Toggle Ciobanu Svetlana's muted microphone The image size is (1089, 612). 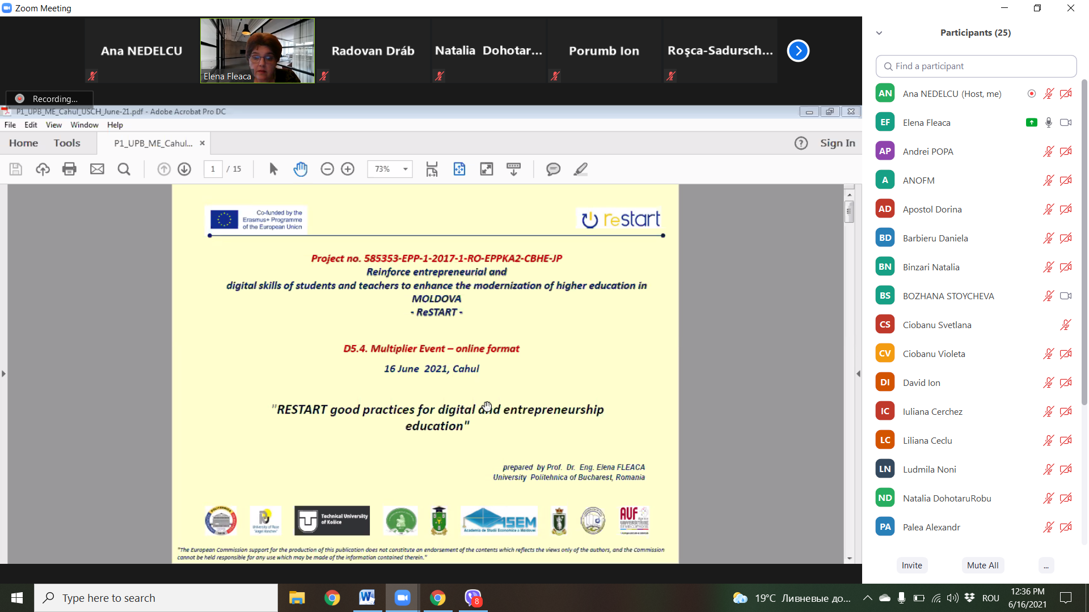pos(1066,325)
